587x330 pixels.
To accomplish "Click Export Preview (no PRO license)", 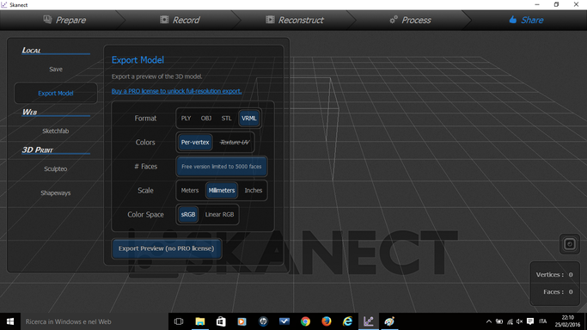I will pyautogui.click(x=166, y=248).
